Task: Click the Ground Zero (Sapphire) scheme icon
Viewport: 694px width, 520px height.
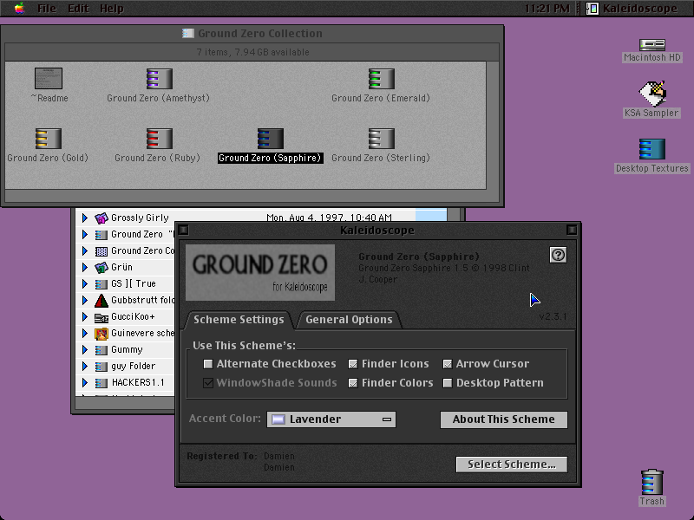Action: 271,139
